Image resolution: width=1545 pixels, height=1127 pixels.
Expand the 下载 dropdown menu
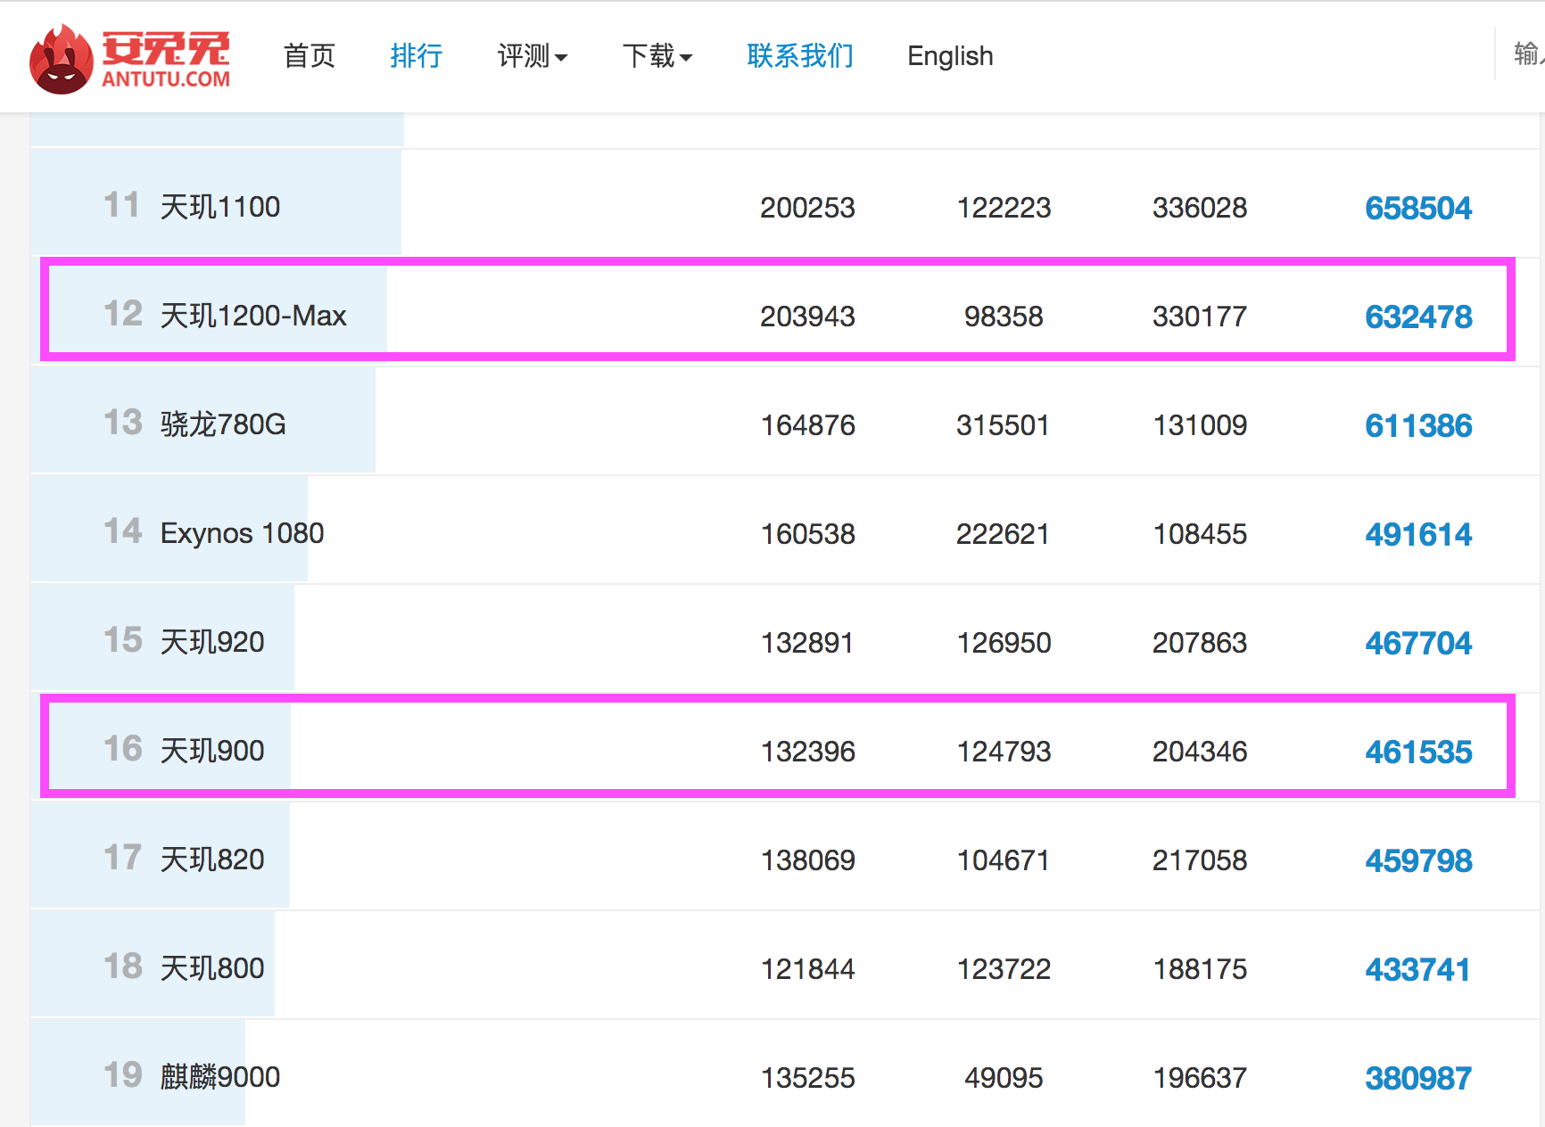click(x=657, y=56)
